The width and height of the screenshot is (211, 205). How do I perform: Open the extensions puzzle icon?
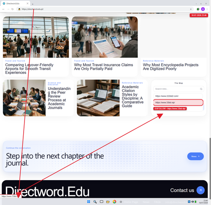198,9
